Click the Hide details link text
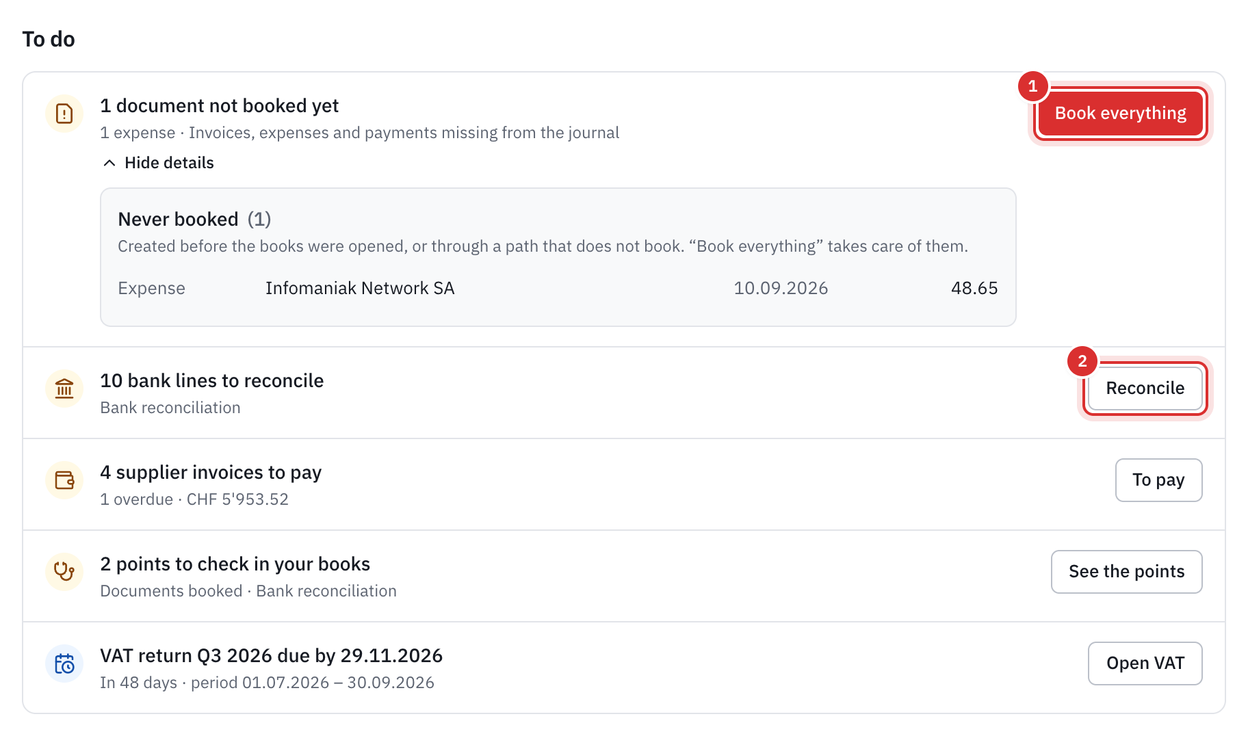The image size is (1248, 736). [x=169, y=163]
